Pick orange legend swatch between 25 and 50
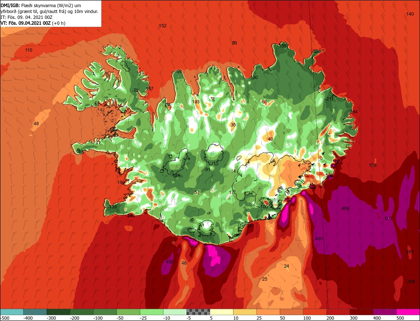The image size is (420, 321). 268,312
